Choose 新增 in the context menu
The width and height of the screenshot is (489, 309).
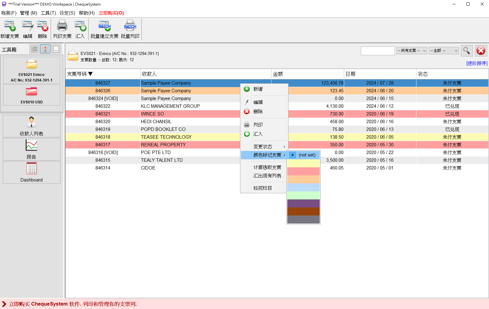(264, 89)
